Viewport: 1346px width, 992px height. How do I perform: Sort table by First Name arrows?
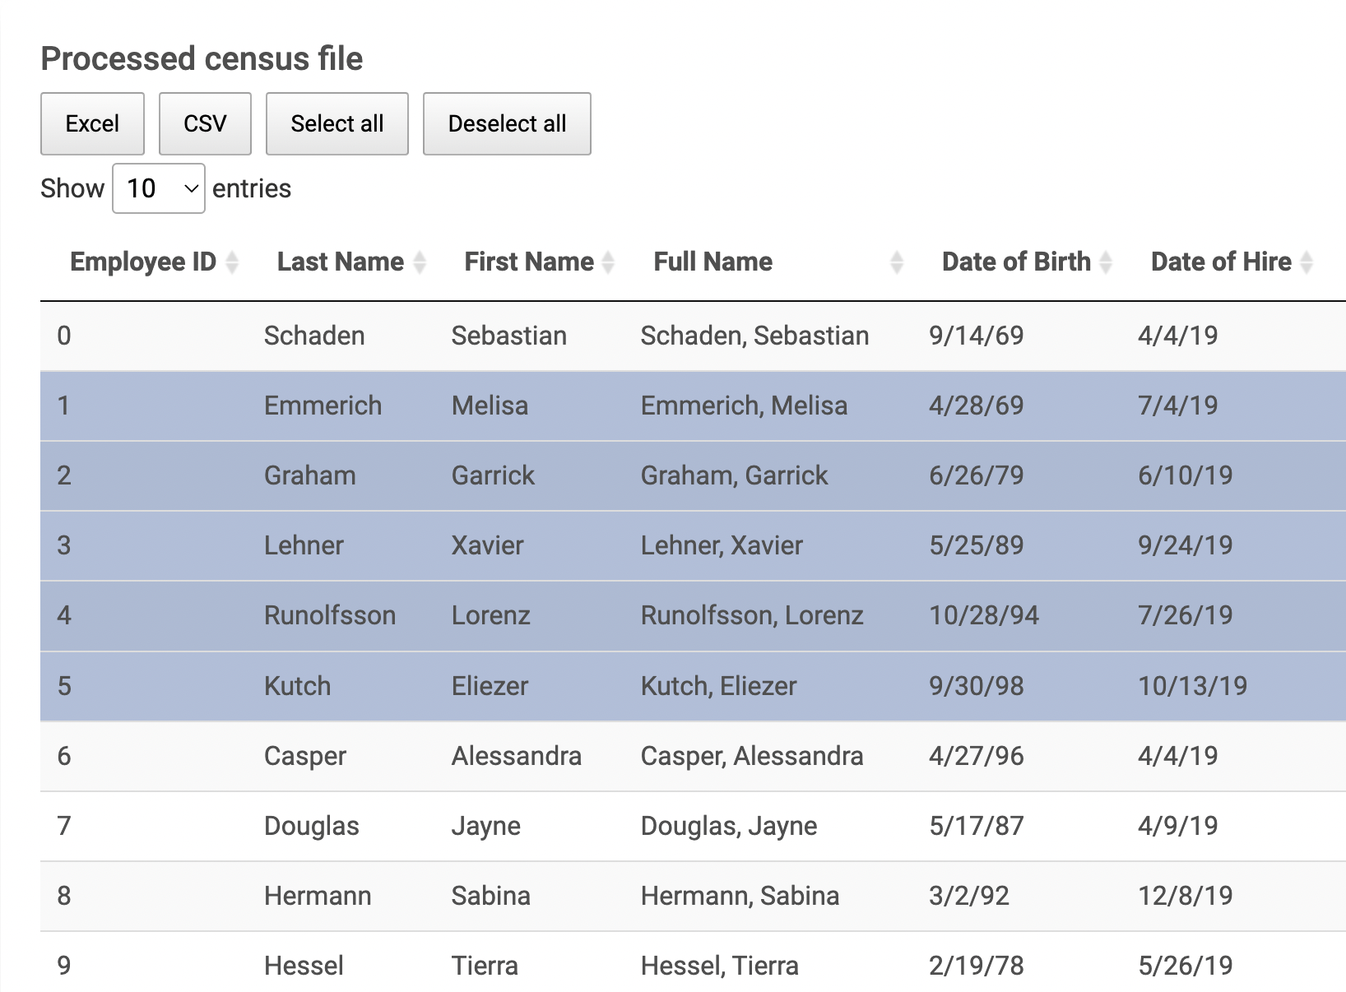[x=608, y=262]
